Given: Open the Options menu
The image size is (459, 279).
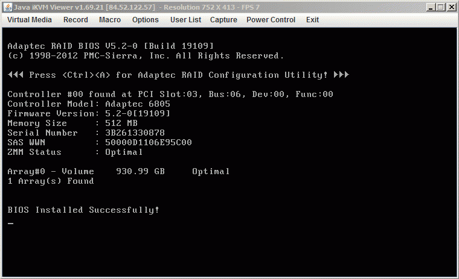Looking at the screenshot, I should point(145,20).
